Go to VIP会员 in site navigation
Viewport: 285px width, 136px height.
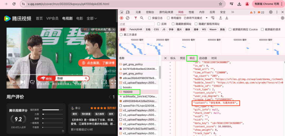[x=52, y=19]
